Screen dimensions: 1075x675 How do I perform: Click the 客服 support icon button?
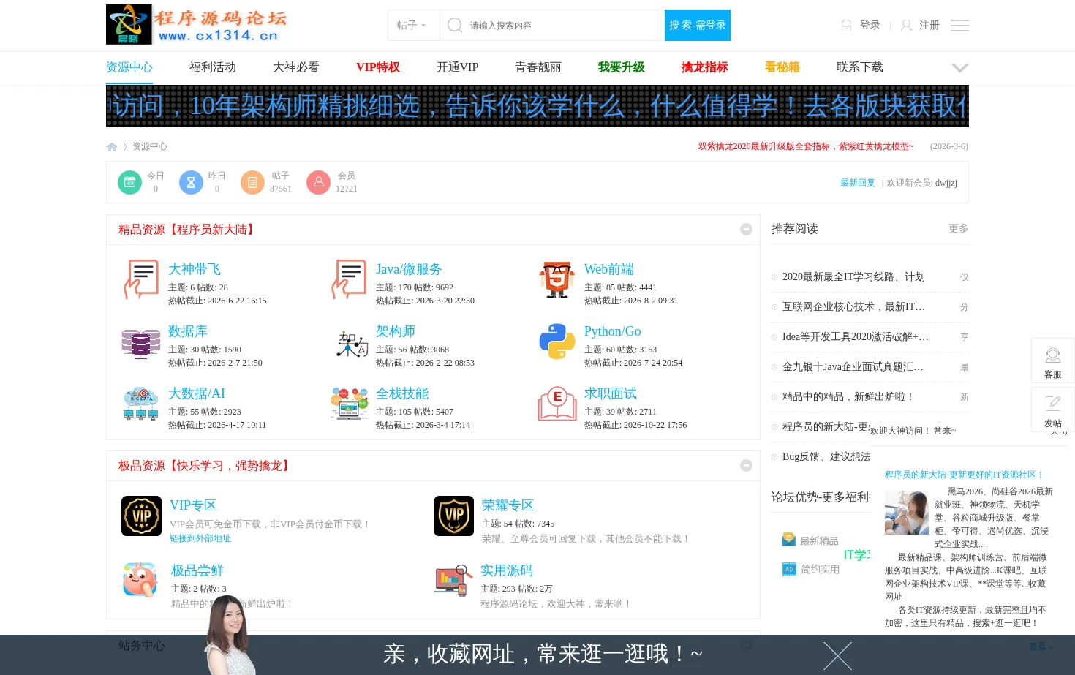tap(1053, 361)
